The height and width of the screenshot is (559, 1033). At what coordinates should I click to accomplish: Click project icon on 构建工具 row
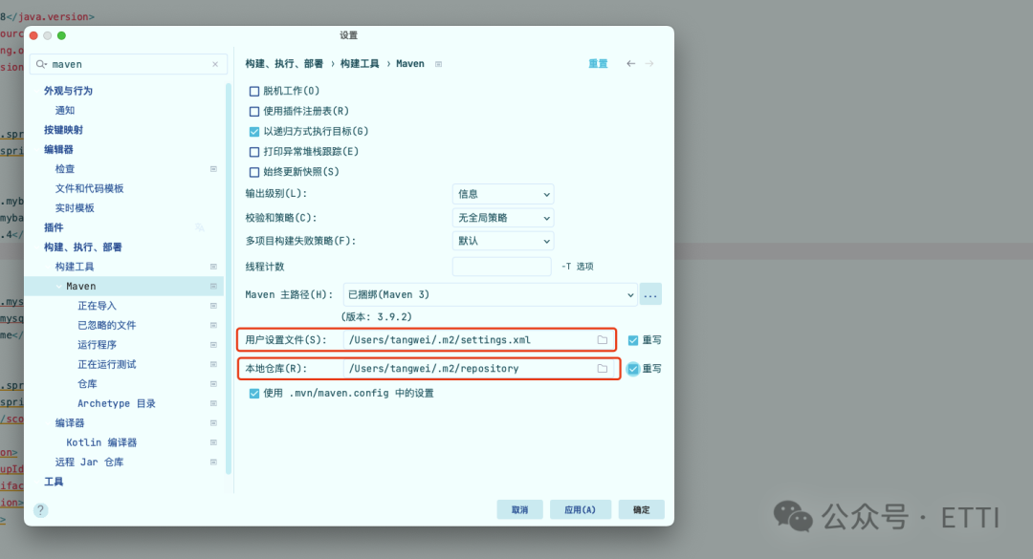click(x=213, y=267)
